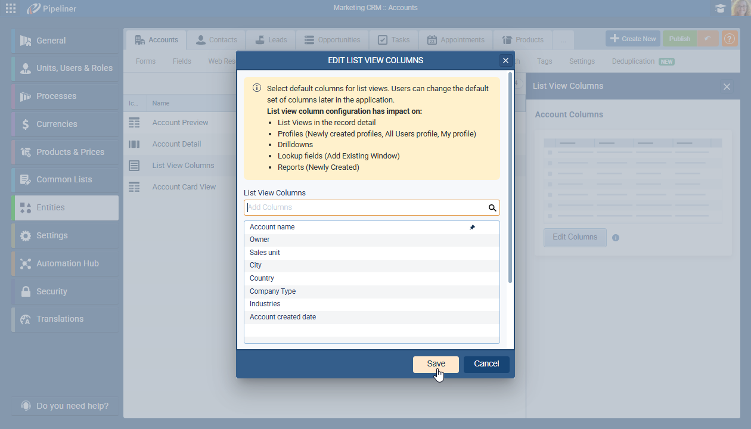Click the Do you need help? button
Image resolution: width=751 pixels, height=429 pixels.
[x=66, y=406]
